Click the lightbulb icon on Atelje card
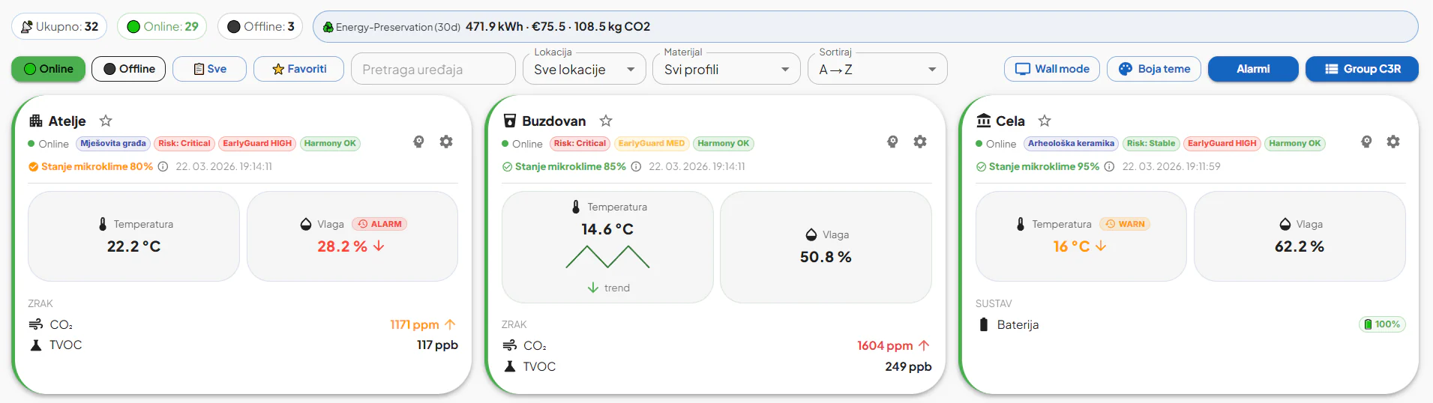This screenshot has height=403, width=1433. pos(418,142)
